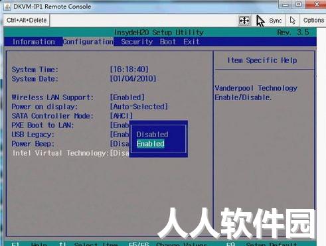326x246 pixels.
Task: Click the System Time label
Action: (35, 70)
